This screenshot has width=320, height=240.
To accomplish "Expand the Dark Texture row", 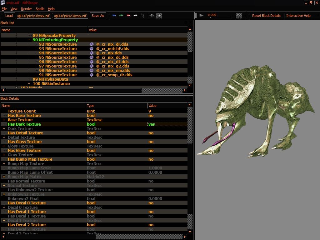I will pyautogui.click(x=4, y=128).
